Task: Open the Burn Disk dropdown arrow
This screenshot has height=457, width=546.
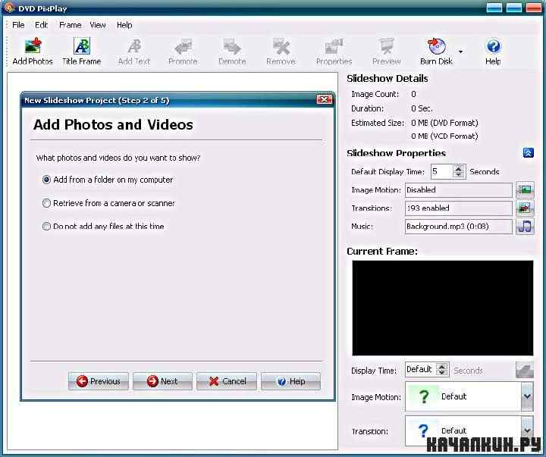Action: [461, 52]
